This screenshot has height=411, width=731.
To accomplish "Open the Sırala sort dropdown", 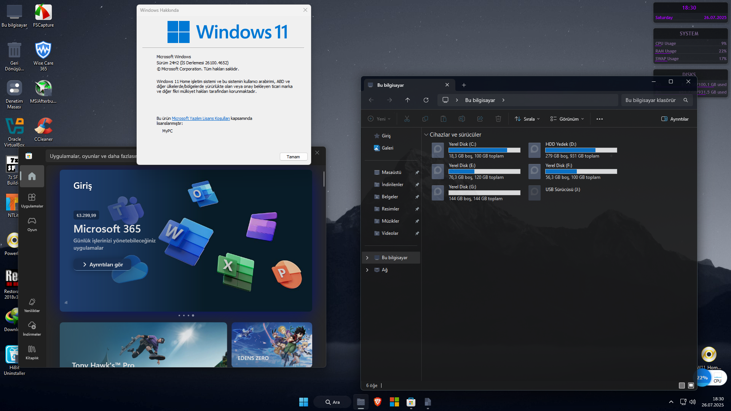I will [x=527, y=119].
